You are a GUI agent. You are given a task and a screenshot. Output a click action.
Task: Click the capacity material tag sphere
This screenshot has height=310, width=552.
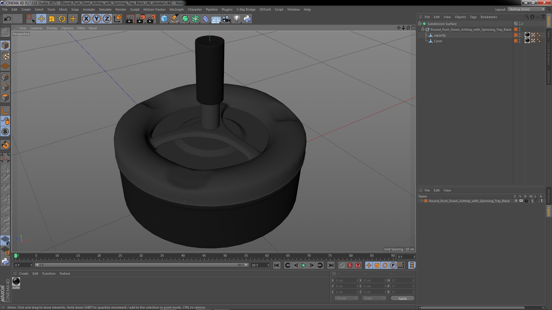527,35
